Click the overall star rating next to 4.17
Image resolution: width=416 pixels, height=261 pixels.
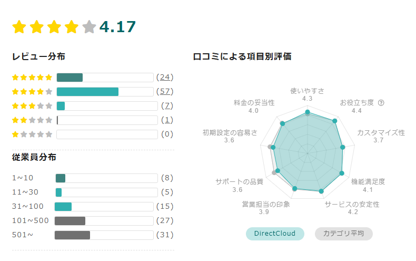(54, 27)
